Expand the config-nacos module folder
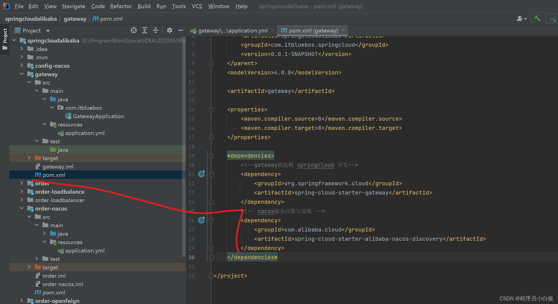This screenshot has width=558, height=304. click(x=22, y=66)
